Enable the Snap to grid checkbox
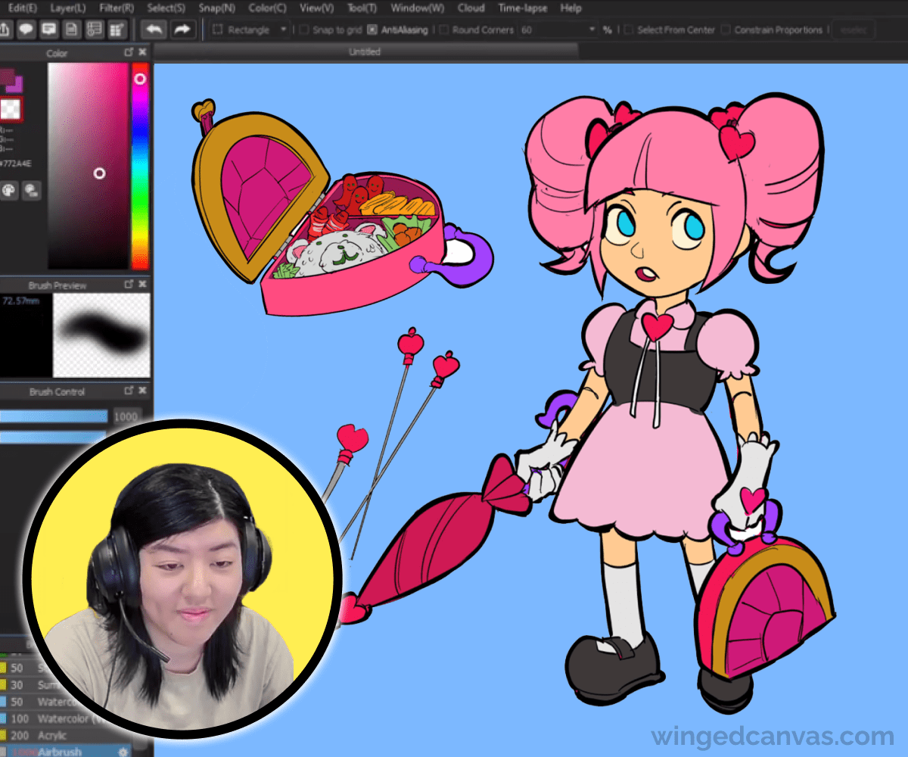This screenshot has width=908, height=757. coord(304,30)
